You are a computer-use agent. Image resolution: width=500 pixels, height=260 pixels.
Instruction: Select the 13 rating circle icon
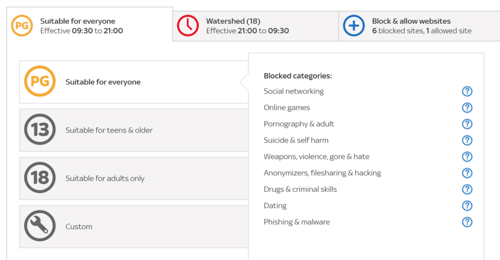pyautogui.click(x=40, y=130)
